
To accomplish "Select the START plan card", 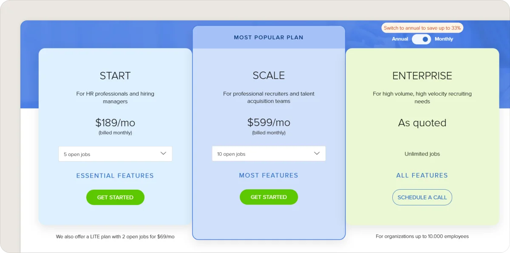I will tap(115, 76).
